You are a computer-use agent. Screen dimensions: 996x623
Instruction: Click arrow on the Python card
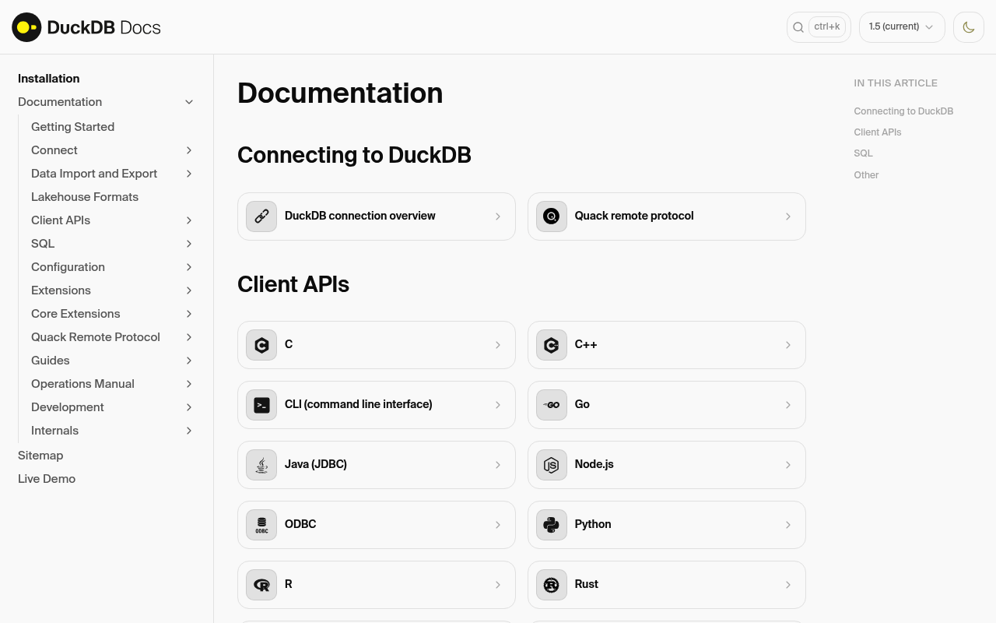pos(788,525)
